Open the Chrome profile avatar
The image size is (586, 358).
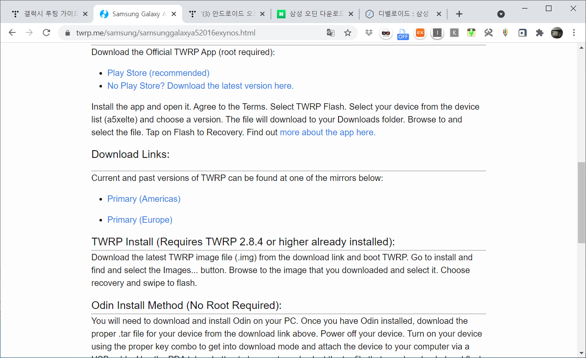point(557,33)
